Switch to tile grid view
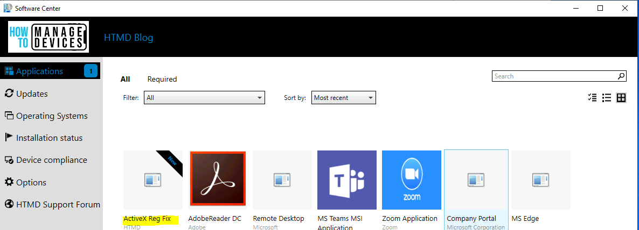 [x=621, y=98]
